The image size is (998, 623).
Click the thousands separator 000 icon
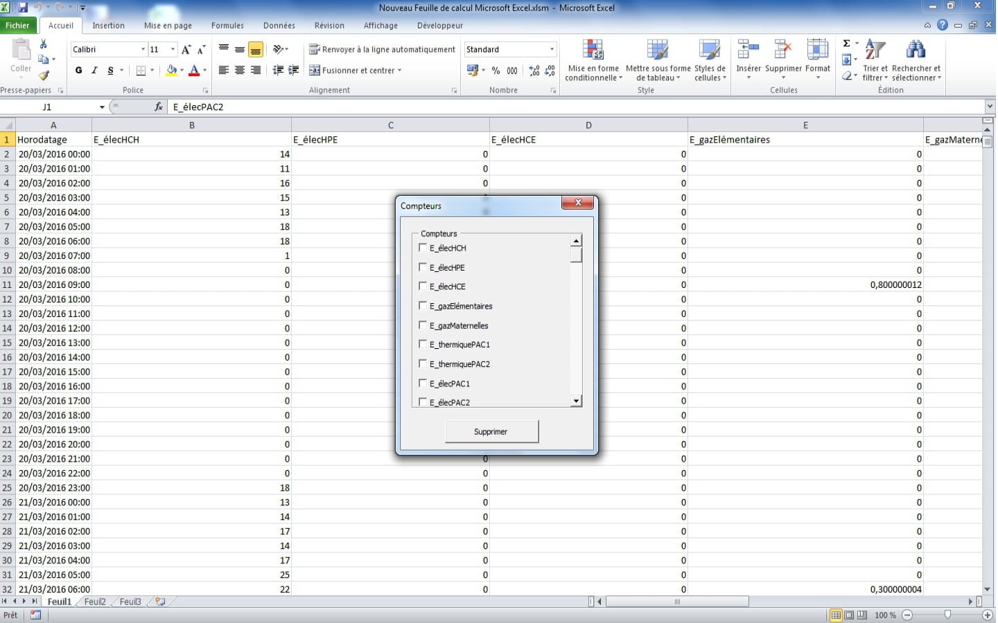point(512,70)
